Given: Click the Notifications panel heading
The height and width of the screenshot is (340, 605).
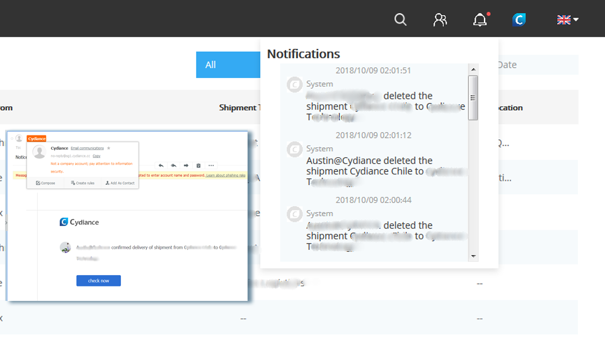Looking at the screenshot, I should pos(303,54).
